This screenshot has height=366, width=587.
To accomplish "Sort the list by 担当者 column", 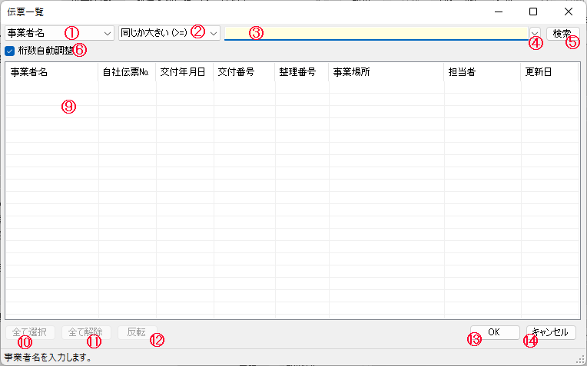I will 482,72.
